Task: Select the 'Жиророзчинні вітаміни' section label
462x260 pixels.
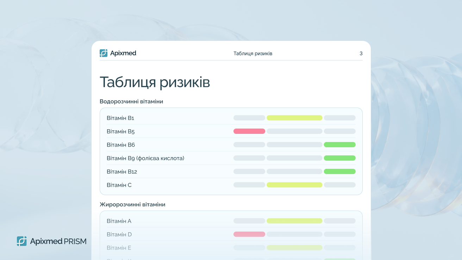Action: (132, 204)
